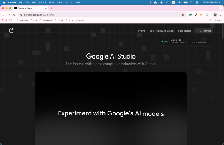Expand the University bookmark folder

46,20
